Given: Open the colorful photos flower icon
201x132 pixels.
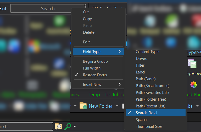Looking at the screenshot, I should [193, 85].
